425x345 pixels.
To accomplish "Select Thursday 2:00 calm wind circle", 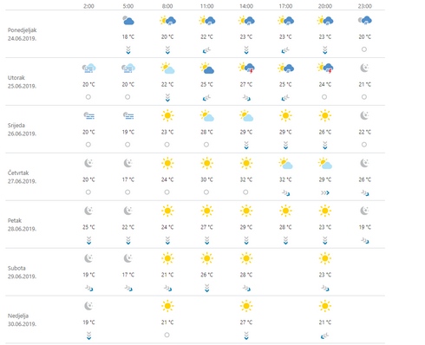I will point(88,192).
